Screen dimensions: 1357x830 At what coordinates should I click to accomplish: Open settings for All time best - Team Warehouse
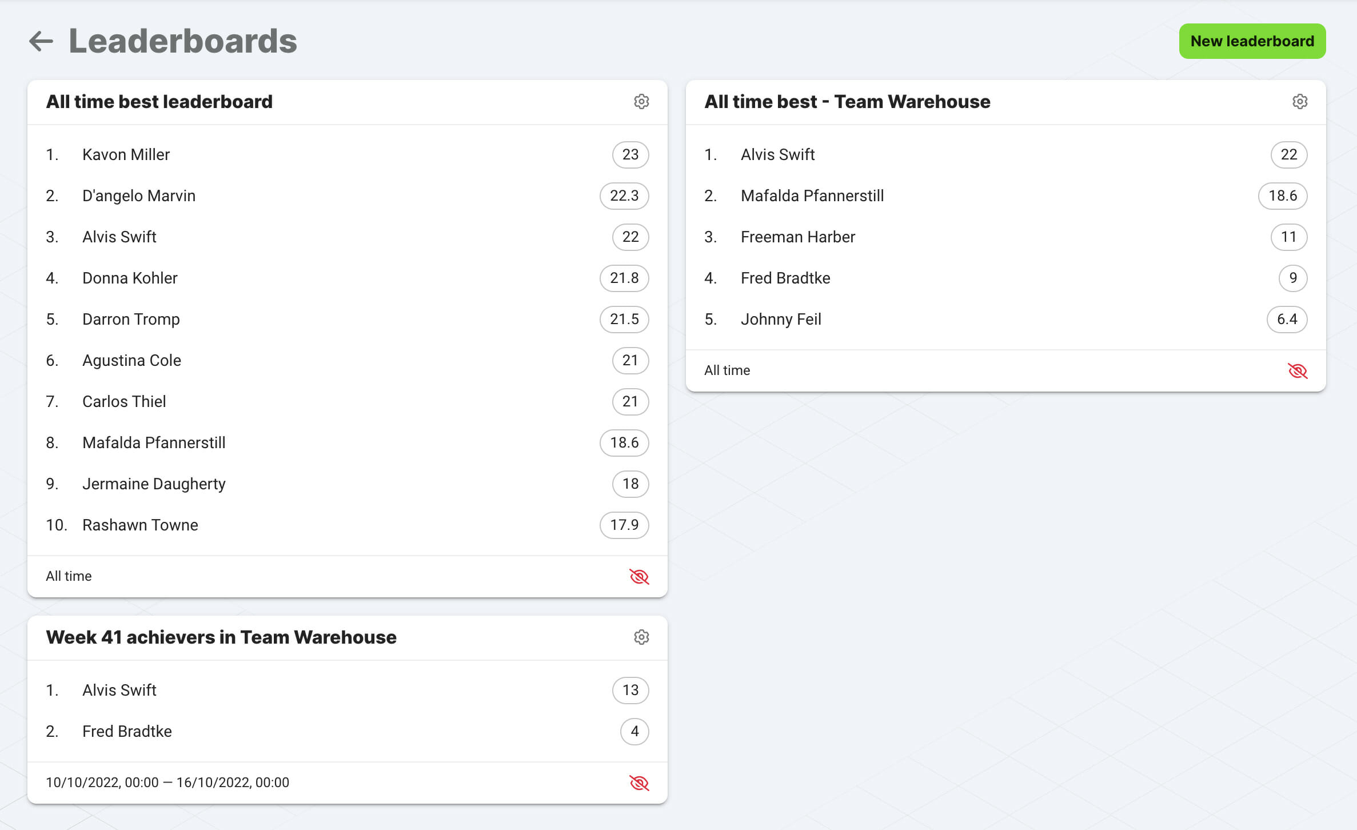pos(1299,101)
